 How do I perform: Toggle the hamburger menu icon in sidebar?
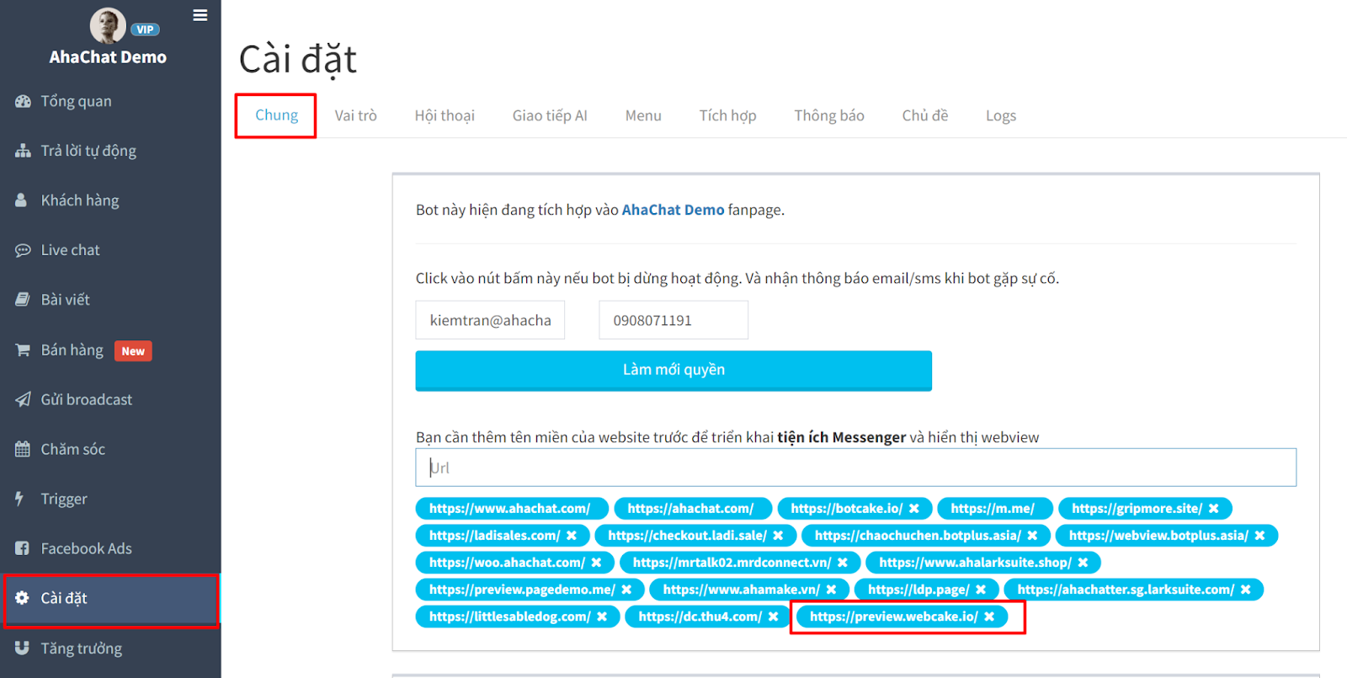200,15
